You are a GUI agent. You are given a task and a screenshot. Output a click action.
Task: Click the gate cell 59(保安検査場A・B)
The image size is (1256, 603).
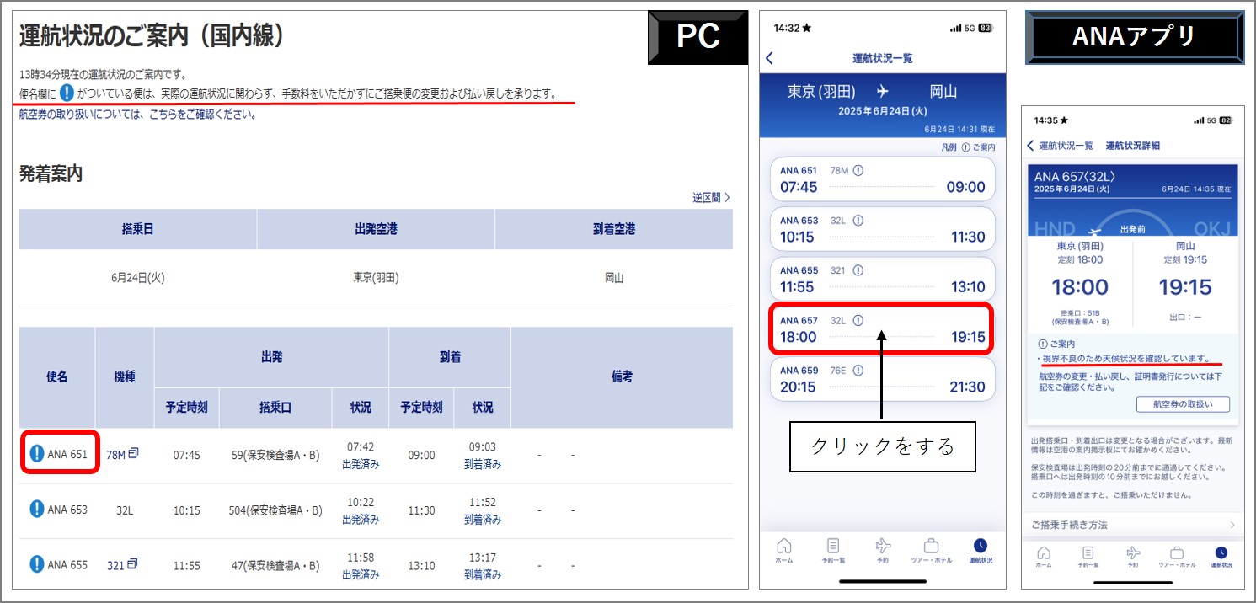(x=275, y=455)
